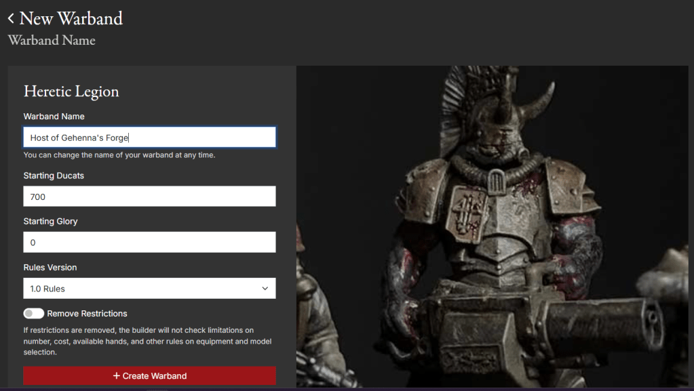Click the back chevron beside New Warband
Image resolution: width=694 pixels, height=391 pixels.
tap(11, 19)
